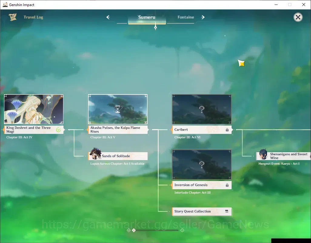Viewport: 311px width, 243px height.
Task: Click the Travel Log scroll icon
Action: pos(13,17)
